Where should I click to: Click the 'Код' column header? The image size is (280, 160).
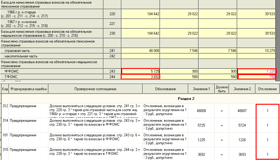pos(5,89)
